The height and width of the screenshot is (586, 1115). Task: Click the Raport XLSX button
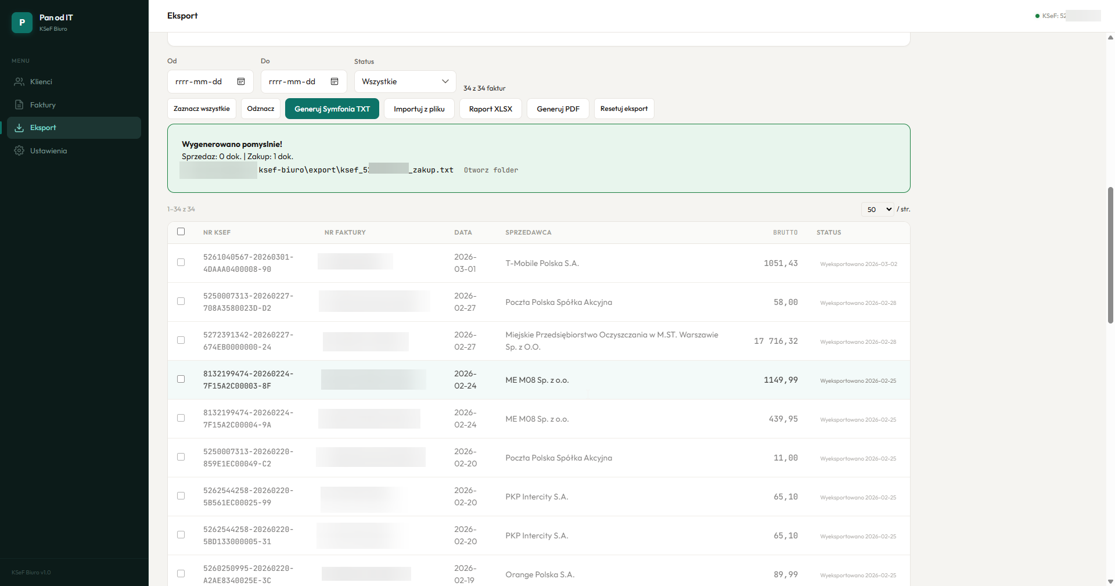click(x=490, y=109)
